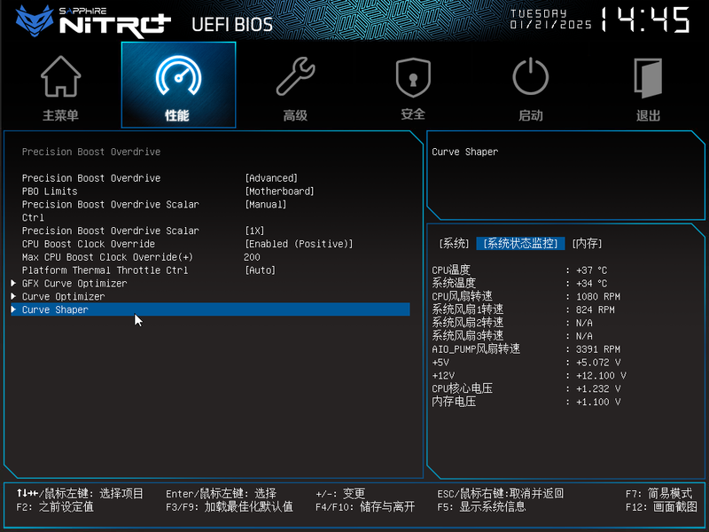Select Platform Thermal Throttle Ctrl label

pyautogui.click(x=105, y=270)
